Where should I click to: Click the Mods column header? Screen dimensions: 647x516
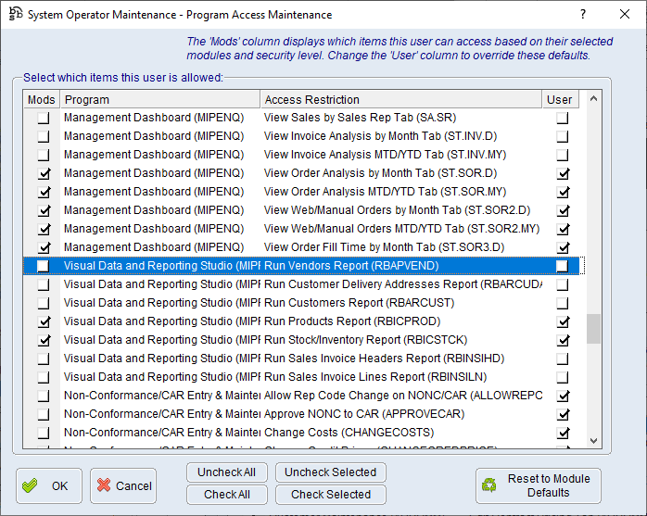[42, 99]
